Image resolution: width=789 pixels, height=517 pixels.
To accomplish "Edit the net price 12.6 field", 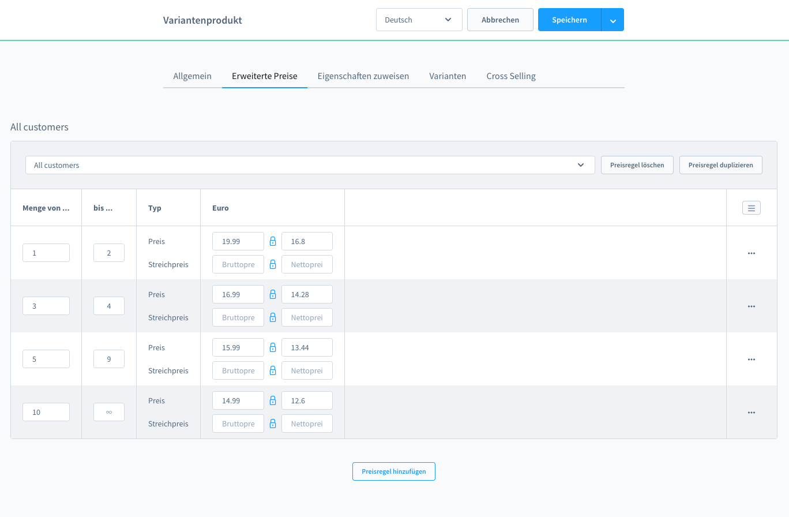I will [307, 400].
